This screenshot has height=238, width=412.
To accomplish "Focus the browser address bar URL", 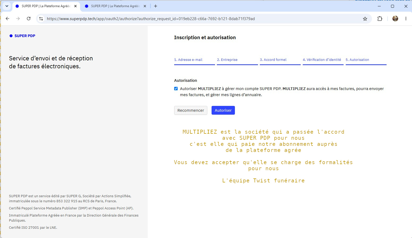I will point(151,19).
